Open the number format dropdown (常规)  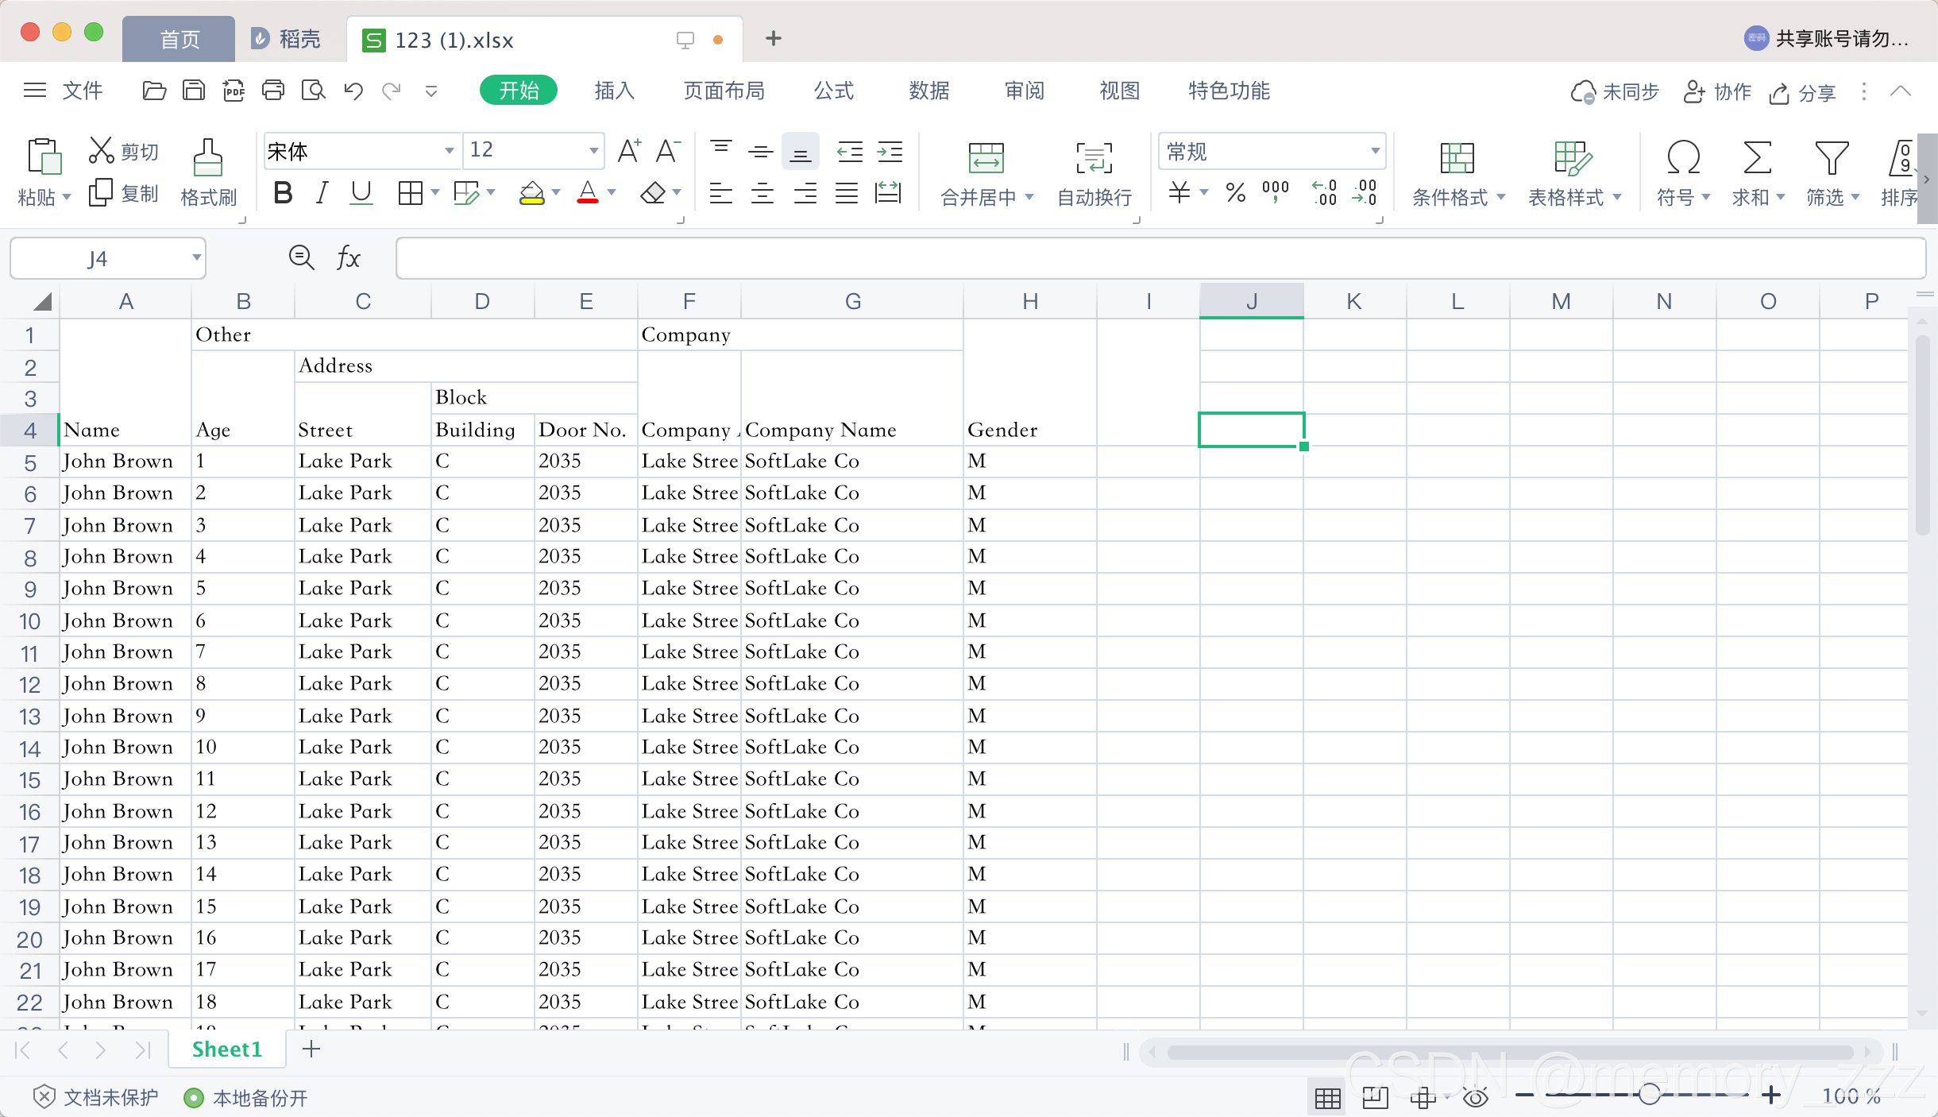pyautogui.click(x=1374, y=150)
